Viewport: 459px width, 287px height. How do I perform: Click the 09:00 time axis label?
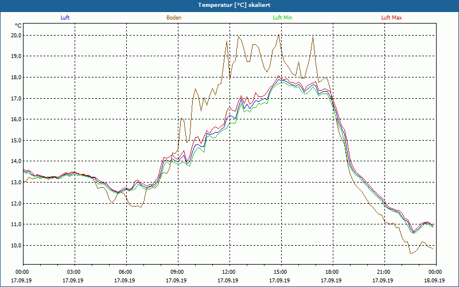178,272
